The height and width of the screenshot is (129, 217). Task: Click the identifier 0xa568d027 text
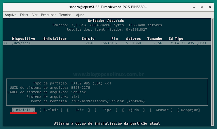137,29
